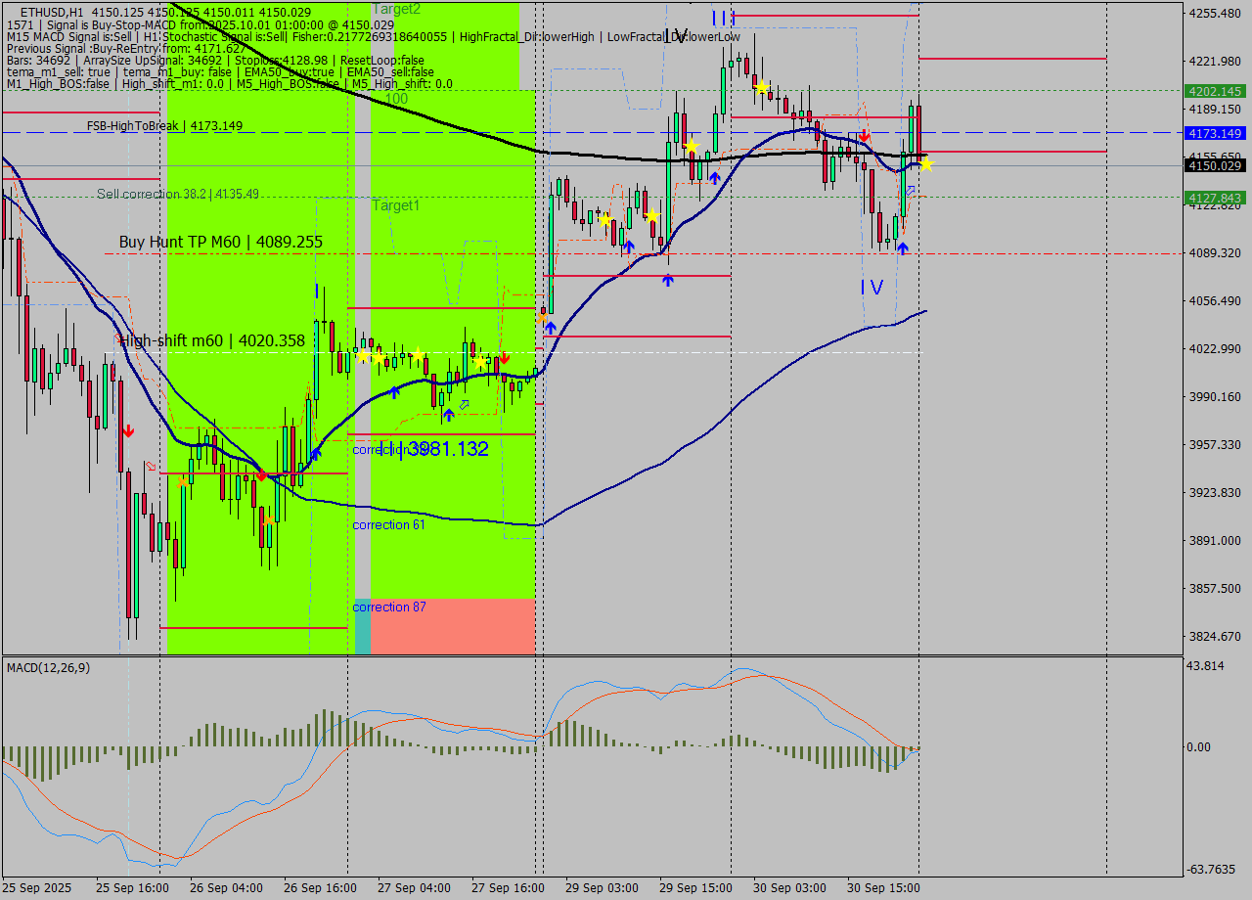1252x900 pixels.
Task: Click the orange star before the 29 Sep breakout candle
Action: coord(541,316)
